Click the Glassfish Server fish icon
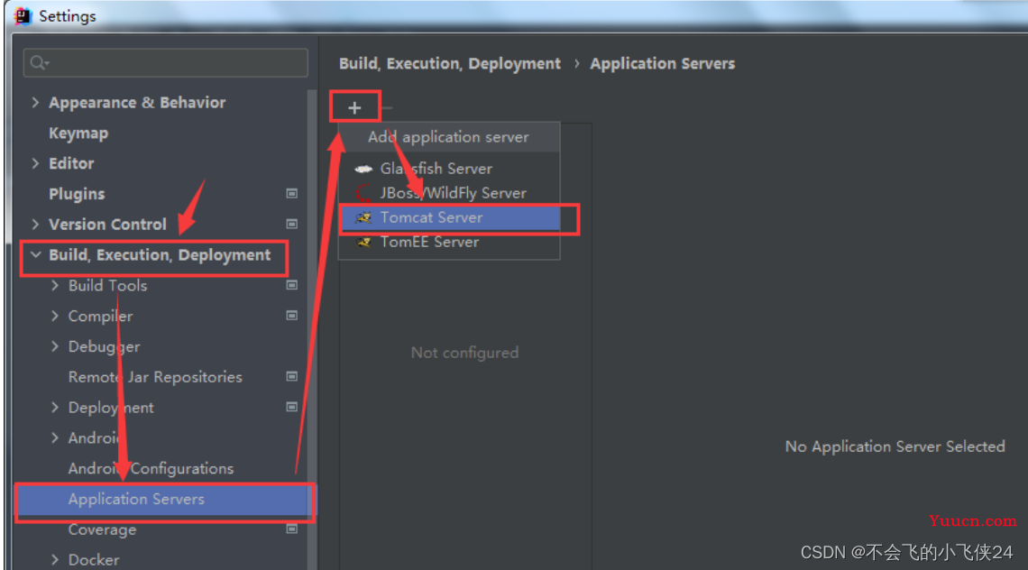 coord(363,170)
